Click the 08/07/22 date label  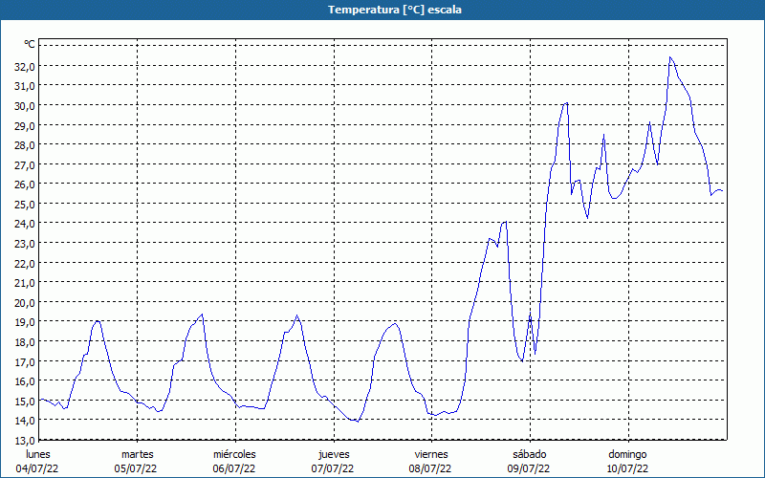tap(430, 468)
